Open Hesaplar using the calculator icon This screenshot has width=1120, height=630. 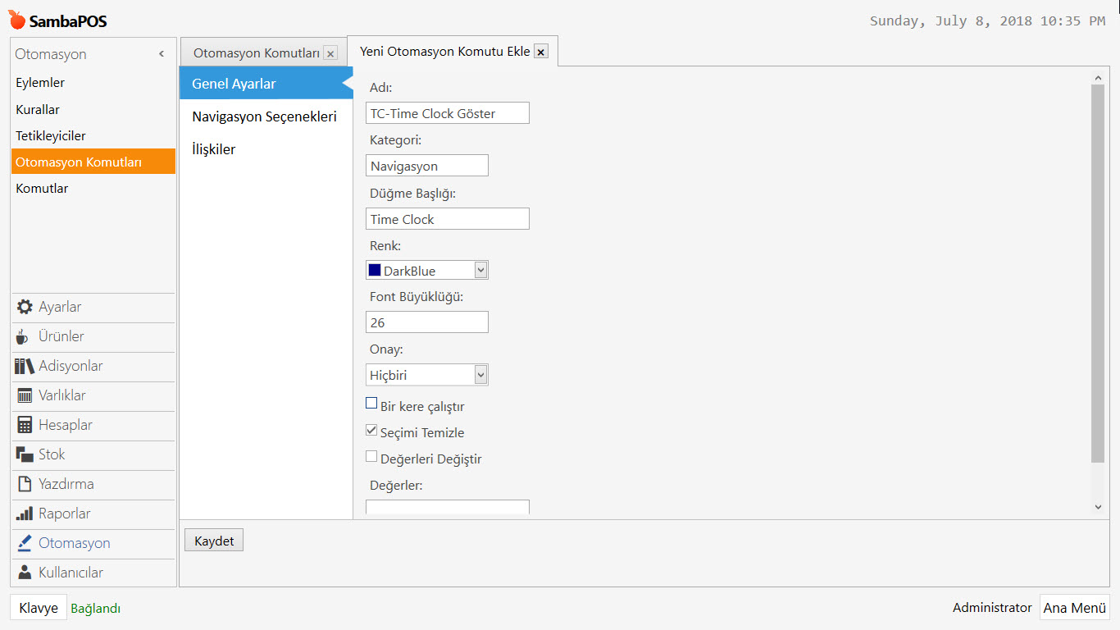pyautogui.click(x=25, y=425)
